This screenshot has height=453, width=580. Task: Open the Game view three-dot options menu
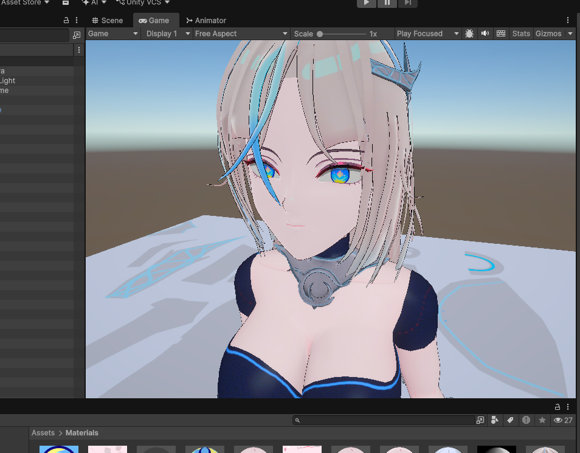(568, 20)
